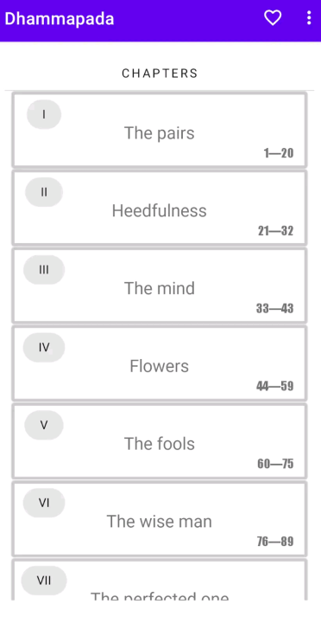Click verse range 1—20
Viewport: 321px width, 623px height.
click(279, 153)
